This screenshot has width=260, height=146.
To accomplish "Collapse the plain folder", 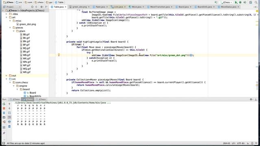I will (x=14, y=31).
